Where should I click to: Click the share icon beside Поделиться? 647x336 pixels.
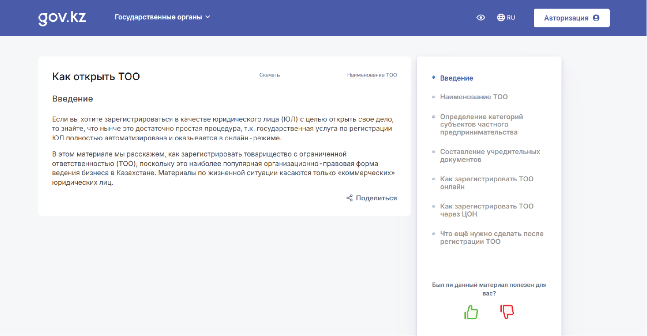[x=350, y=198]
